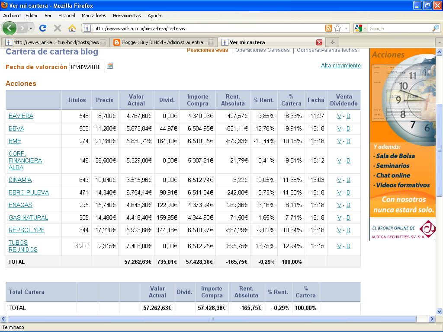Viewport: 443px width, 332px height.
Task: Click the RSS feed icon in address bar
Action: 329,29
